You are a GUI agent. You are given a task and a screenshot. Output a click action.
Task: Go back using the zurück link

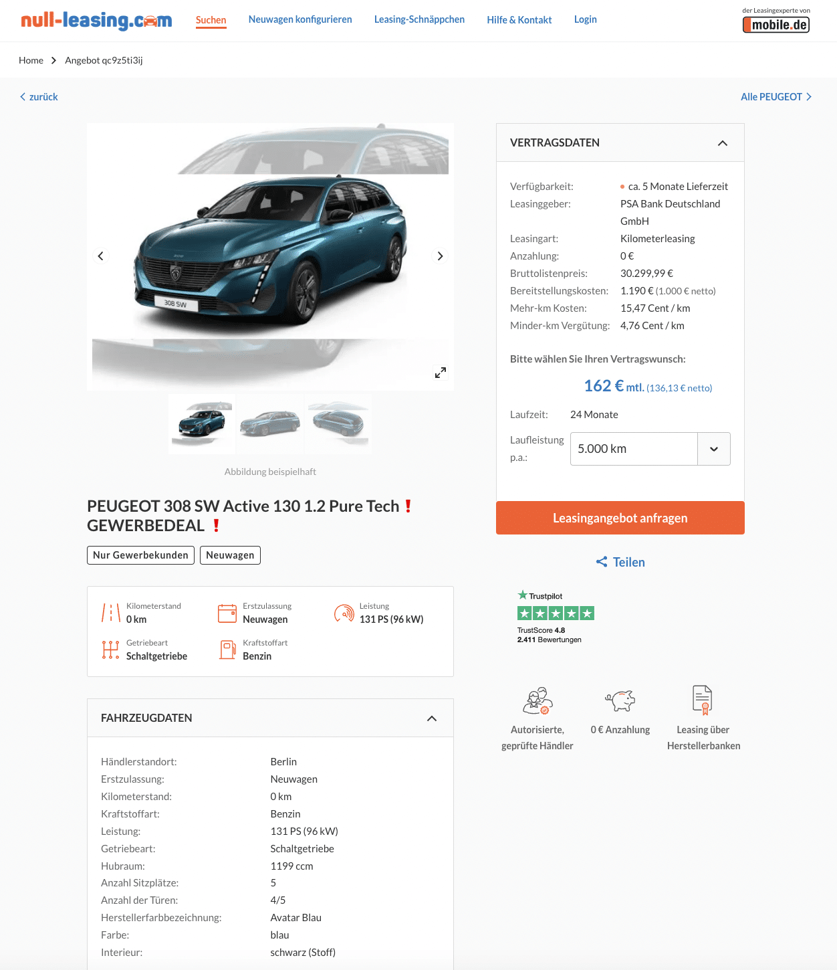pyautogui.click(x=39, y=97)
